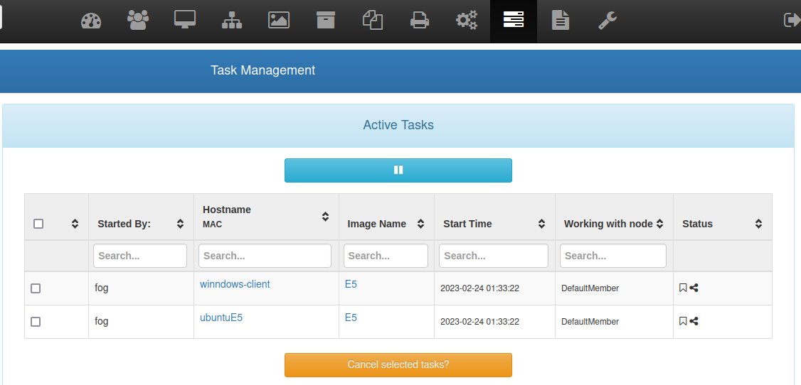Click the Task Management title

263,70
